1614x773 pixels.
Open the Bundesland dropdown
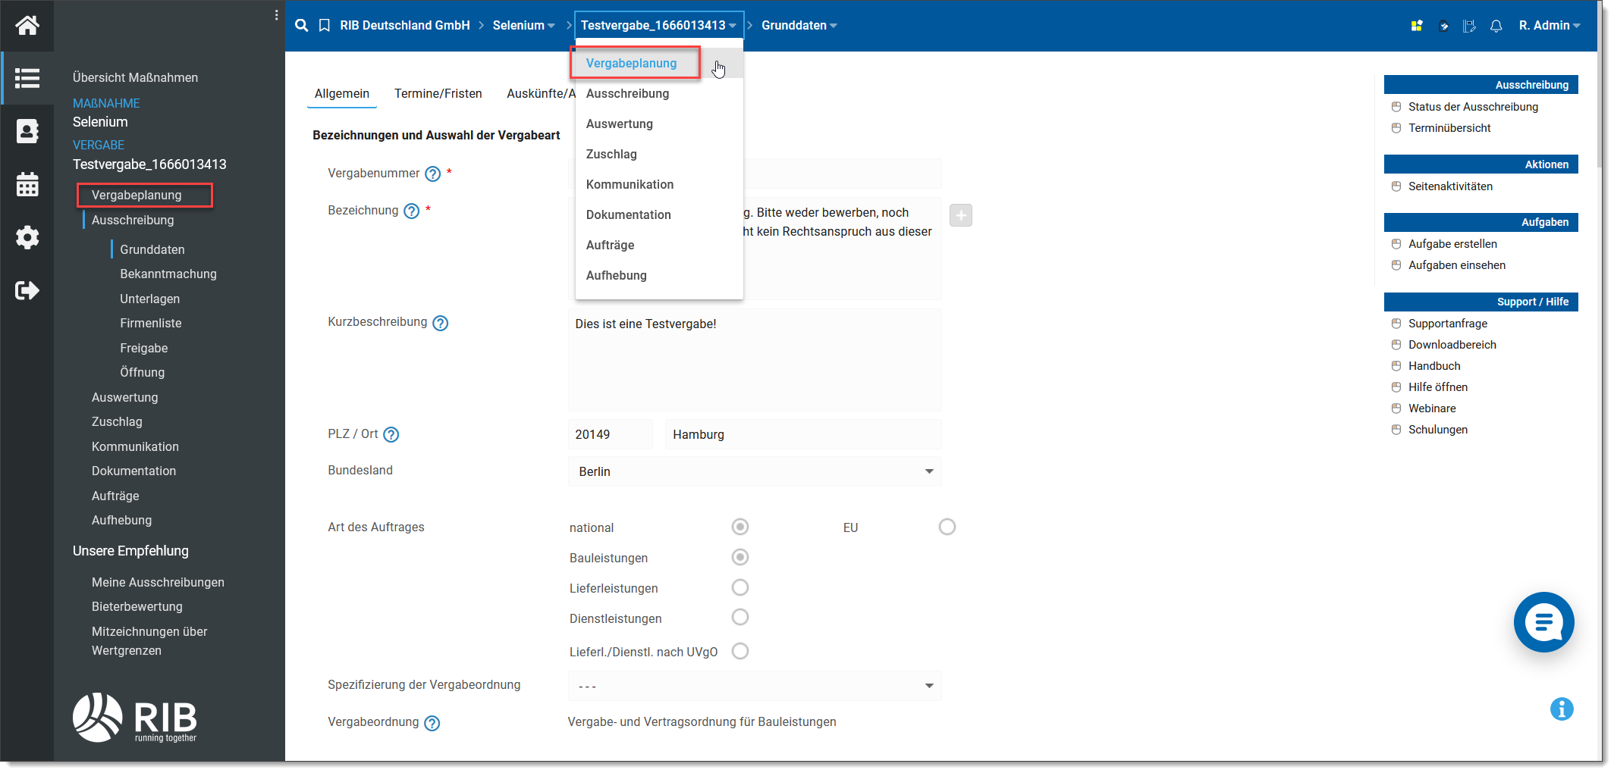coord(755,471)
